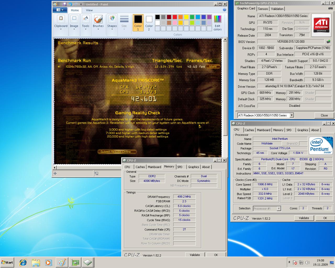This screenshot has width=335, height=268.
Task: Open About tab in CPU-Z memory window
Action: point(206,167)
